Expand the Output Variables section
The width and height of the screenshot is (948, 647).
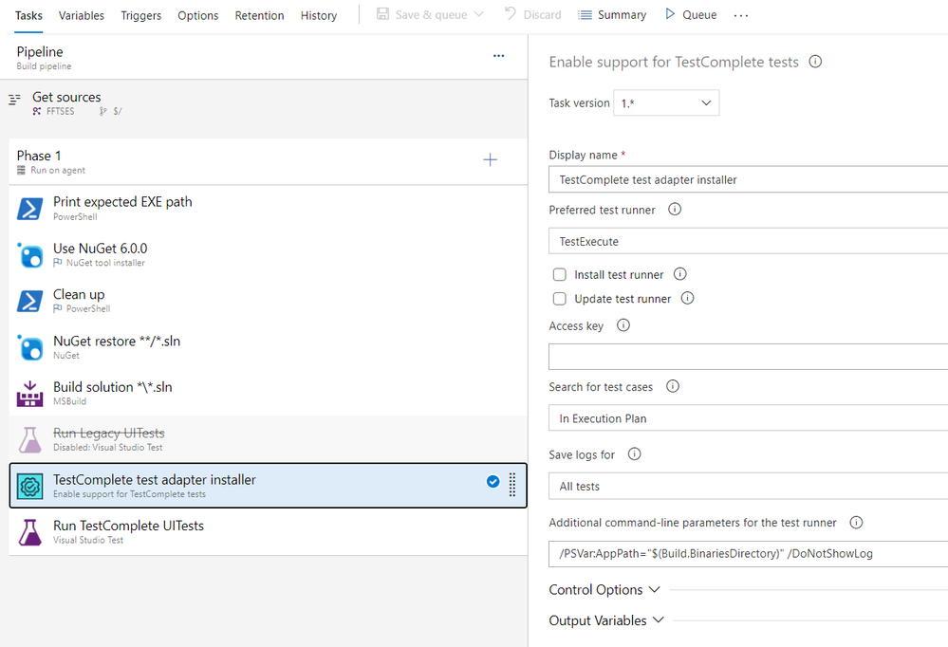coord(606,620)
